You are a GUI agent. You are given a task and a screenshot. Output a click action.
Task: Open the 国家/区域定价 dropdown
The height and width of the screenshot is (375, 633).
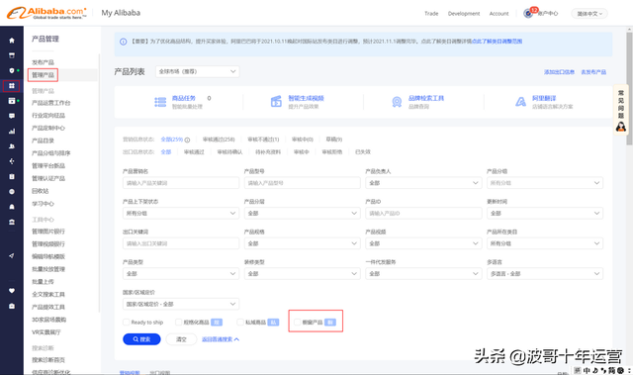(x=181, y=304)
